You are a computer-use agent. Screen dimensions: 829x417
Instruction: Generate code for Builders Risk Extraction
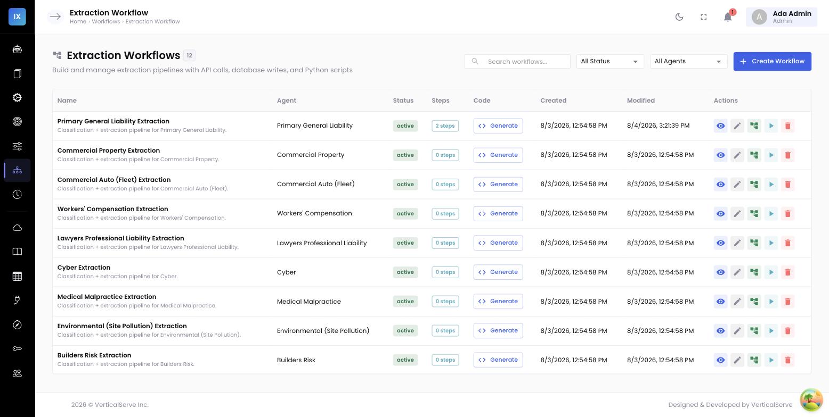click(x=498, y=360)
